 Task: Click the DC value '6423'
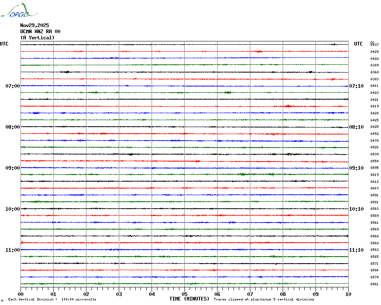375,93
